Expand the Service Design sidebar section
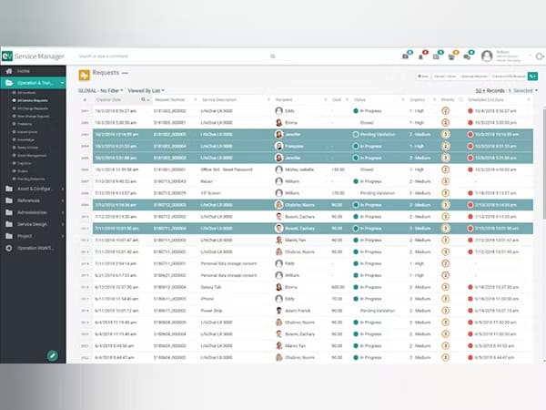 [x=36, y=224]
